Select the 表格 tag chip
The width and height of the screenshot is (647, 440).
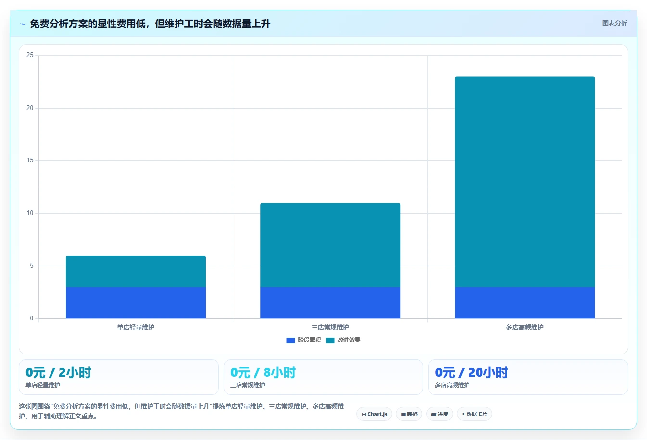tap(409, 414)
